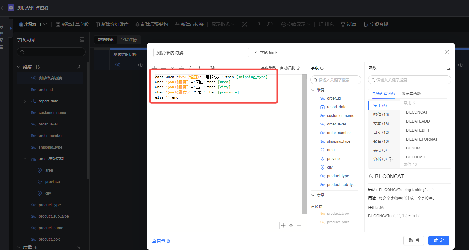Reset editor zoom with the center target icon
This screenshot has width=469, height=250.
click(291, 225)
